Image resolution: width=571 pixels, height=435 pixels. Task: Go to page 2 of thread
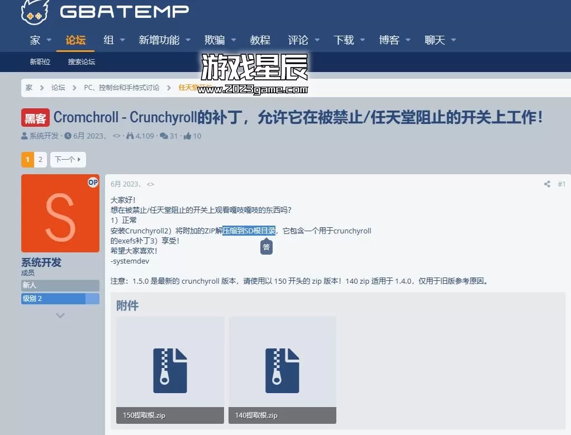tap(40, 160)
